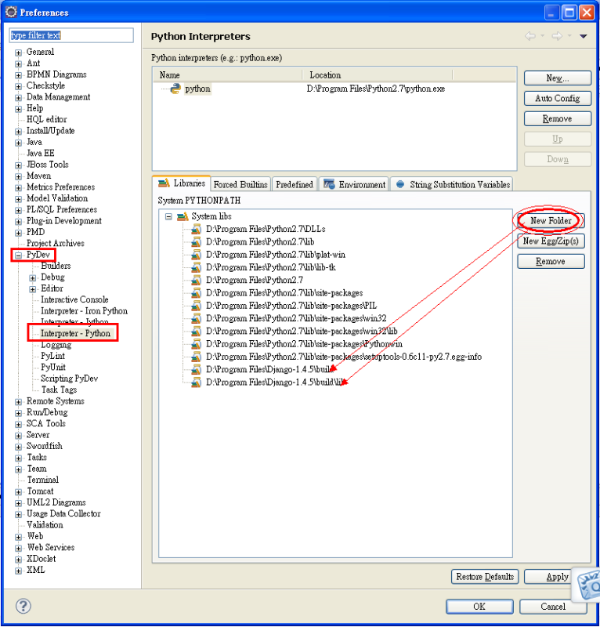Select the PyLint preferences item
The image size is (600, 627).
pos(52,356)
